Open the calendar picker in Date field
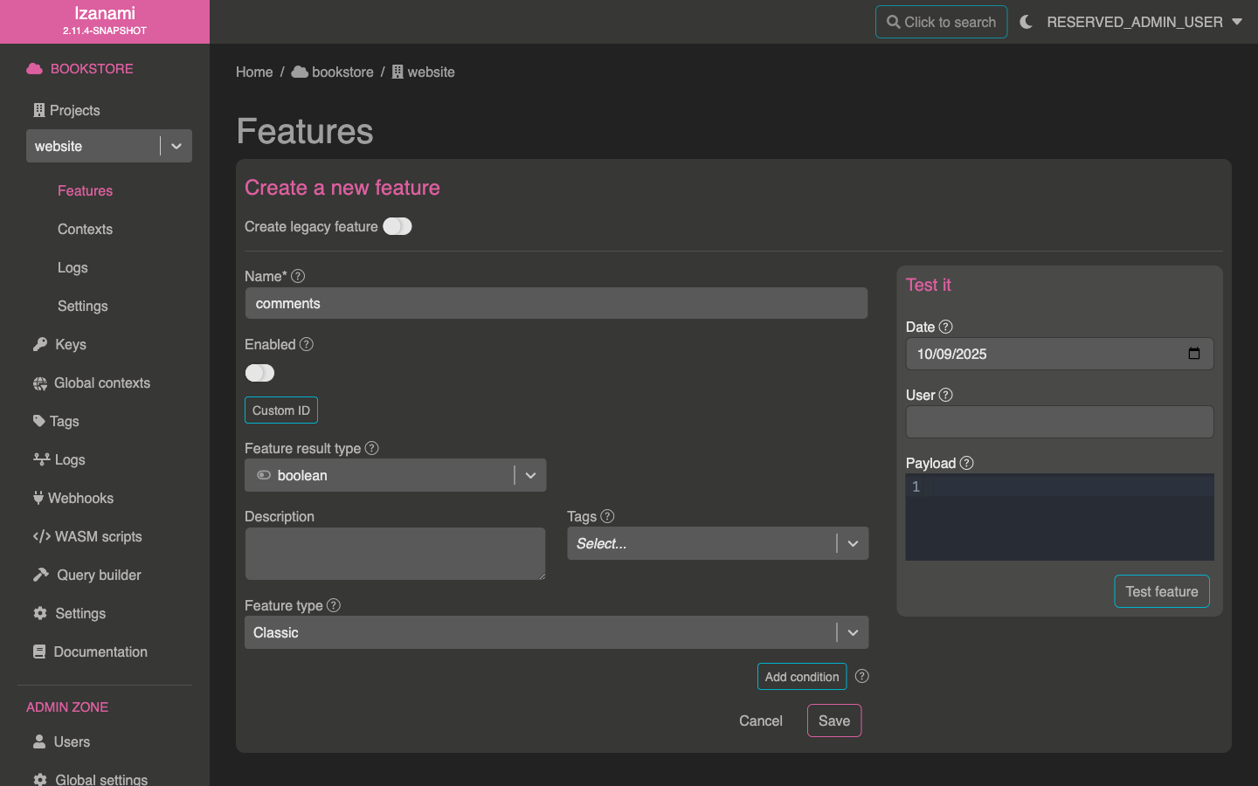 [1193, 354]
